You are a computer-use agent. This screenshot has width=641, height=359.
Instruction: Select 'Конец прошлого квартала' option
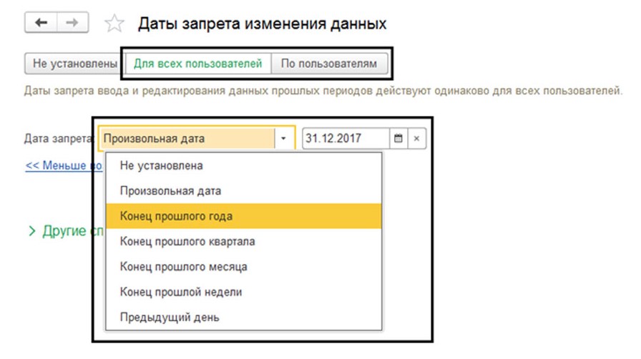pyautogui.click(x=187, y=241)
